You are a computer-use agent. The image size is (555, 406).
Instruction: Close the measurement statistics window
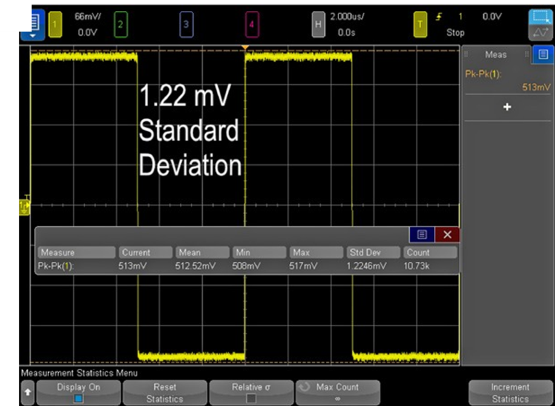[x=448, y=235]
